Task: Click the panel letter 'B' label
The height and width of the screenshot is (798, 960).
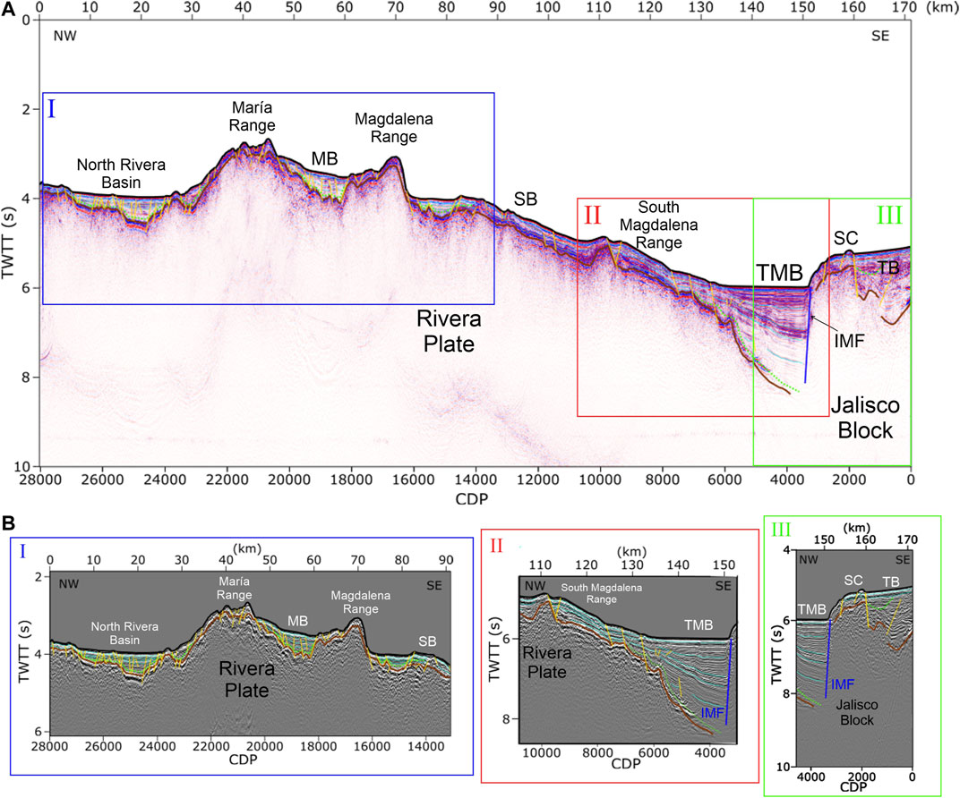Action: (x=8, y=522)
